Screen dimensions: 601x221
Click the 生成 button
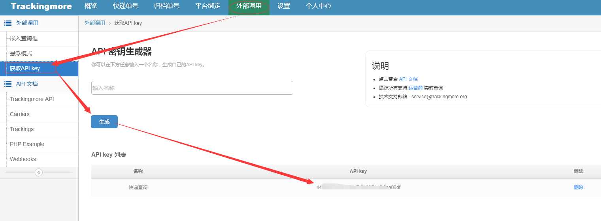[104, 122]
